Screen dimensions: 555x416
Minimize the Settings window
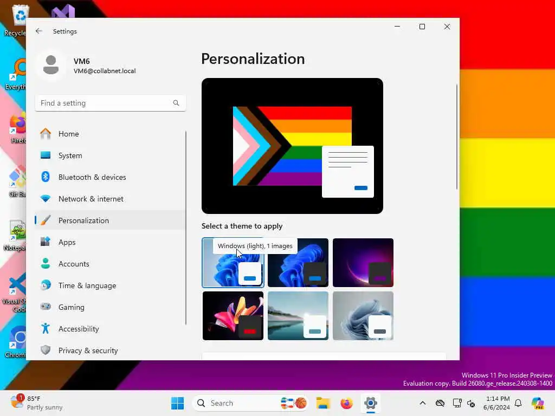pyautogui.click(x=397, y=27)
